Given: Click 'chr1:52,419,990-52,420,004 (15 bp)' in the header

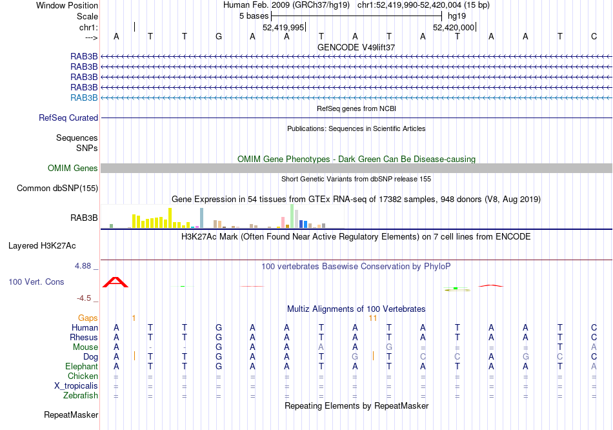Looking at the screenshot, I should tap(423, 5).
